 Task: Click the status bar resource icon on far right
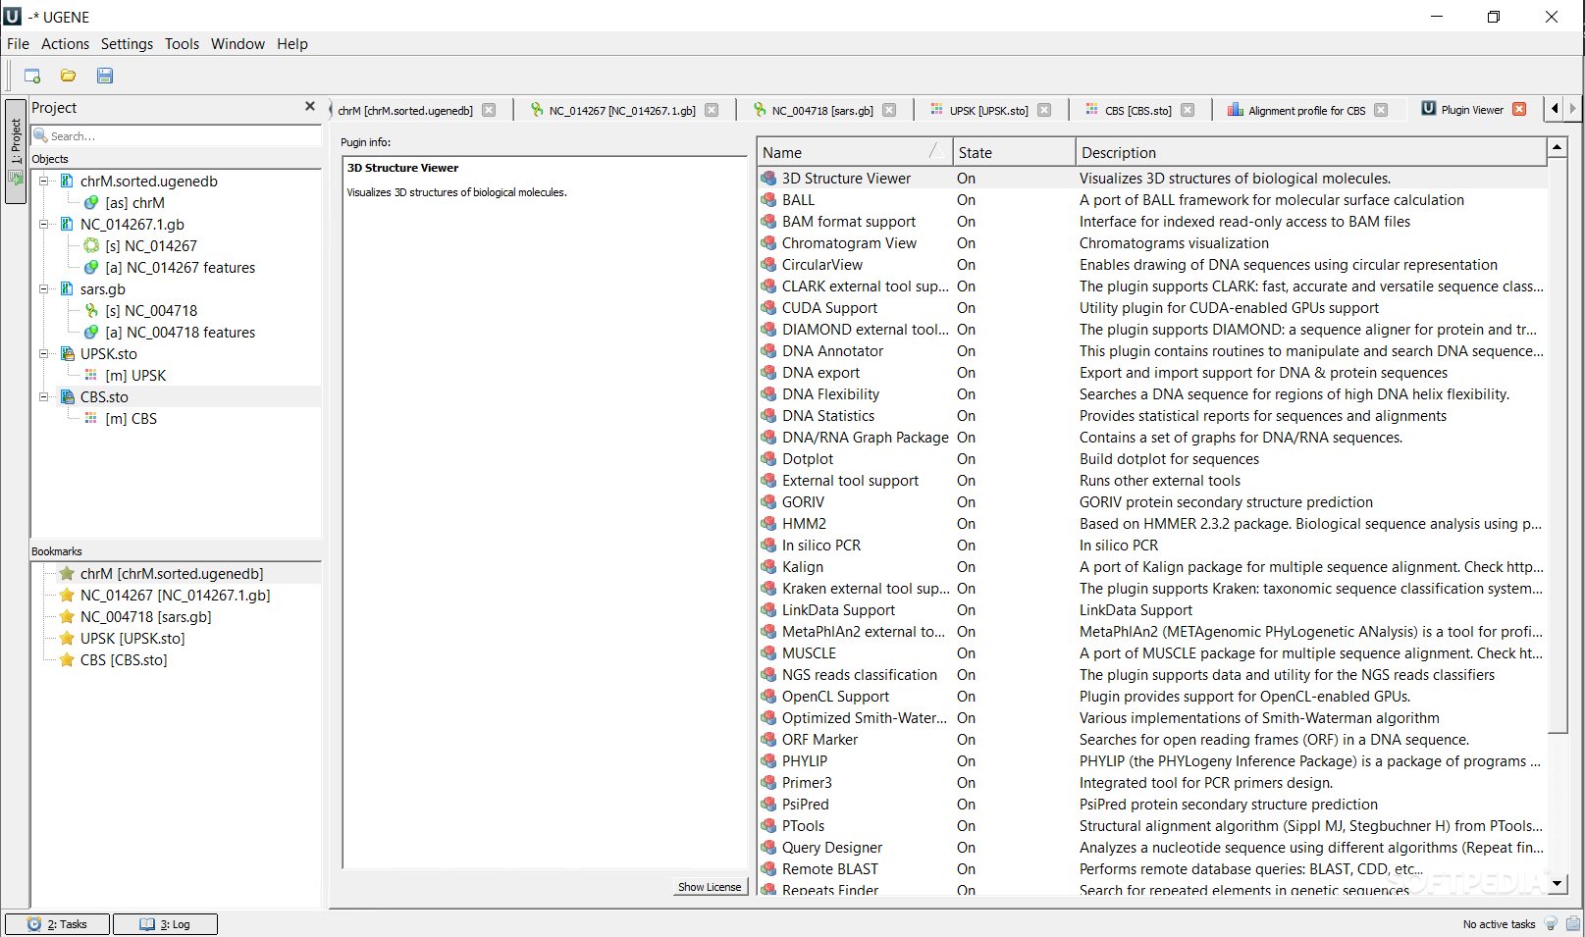click(1573, 923)
